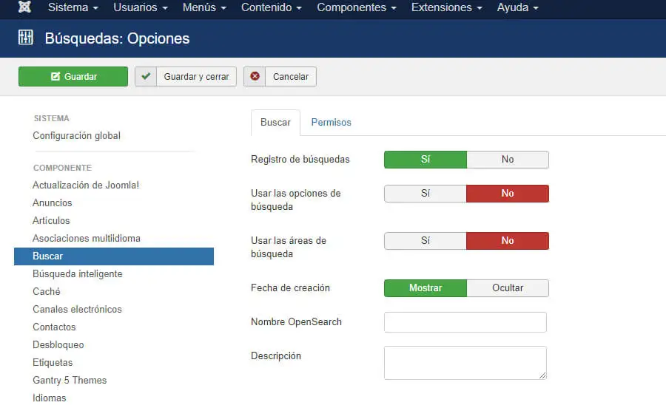Click the Cancelar button label
This screenshot has height=405, width=666.
(291, 76)
